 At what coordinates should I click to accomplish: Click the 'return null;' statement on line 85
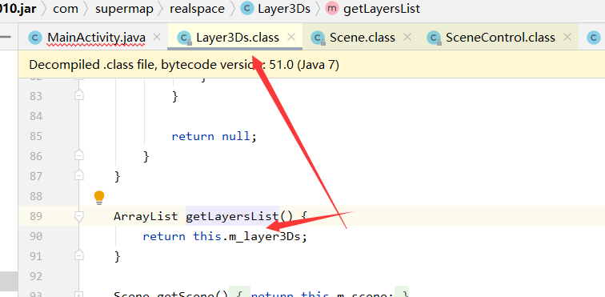pyautogui.click(x=214, y=136)
